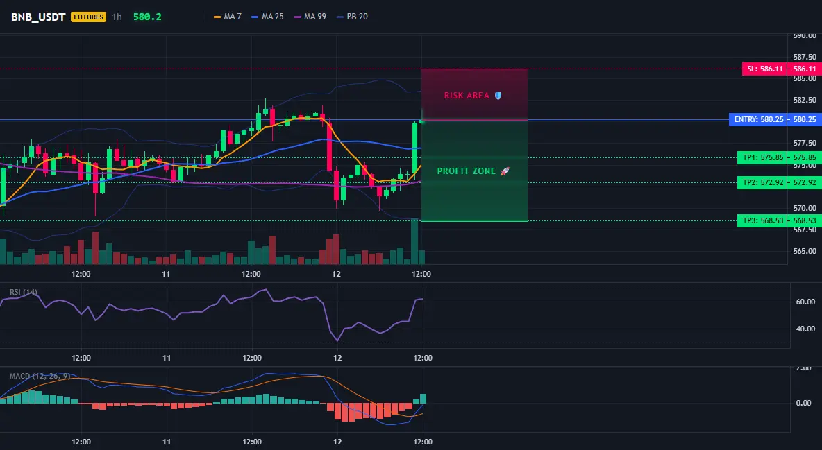This screenshot has width=822, height=450.
Task: Click the 40.00 RSI axis value
Action: coord(806,329)
